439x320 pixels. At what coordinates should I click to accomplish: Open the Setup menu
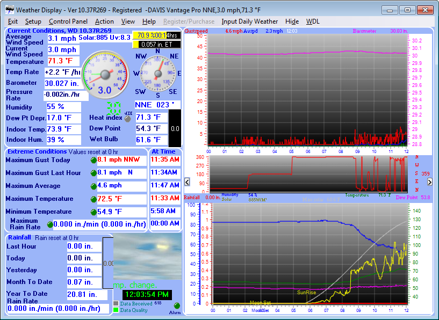pos(33,21)
